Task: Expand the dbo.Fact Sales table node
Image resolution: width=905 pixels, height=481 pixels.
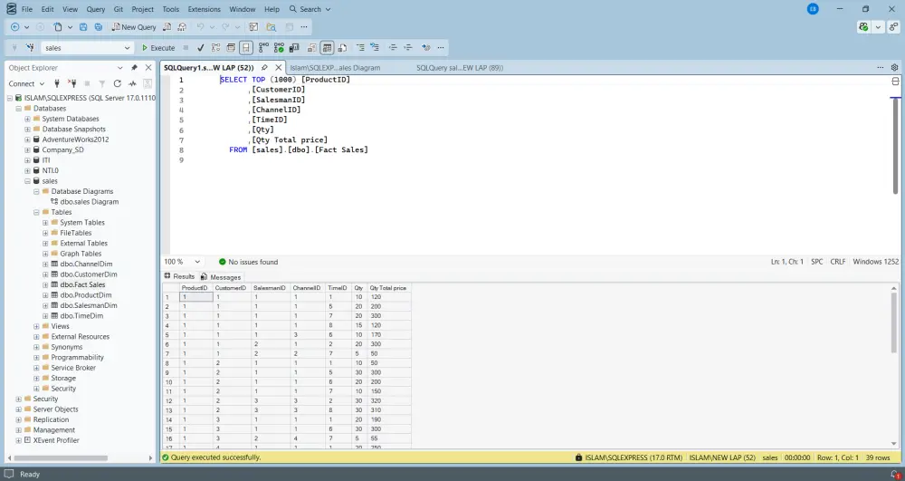Action: point(45,284)
